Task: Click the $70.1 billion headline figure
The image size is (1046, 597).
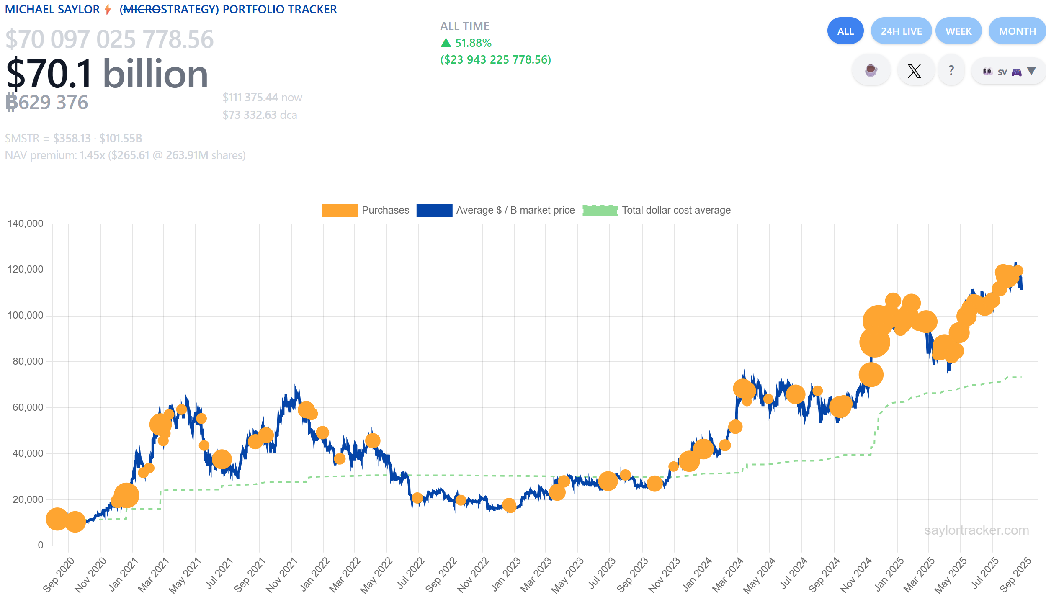Action: pyautogui.click(x=107, y=74)
